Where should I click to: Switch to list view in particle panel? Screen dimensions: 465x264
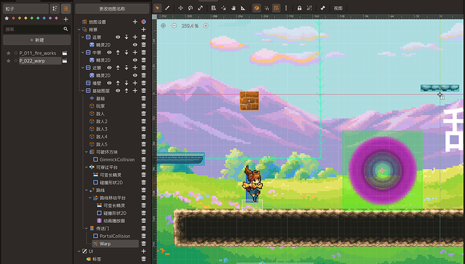66,9
